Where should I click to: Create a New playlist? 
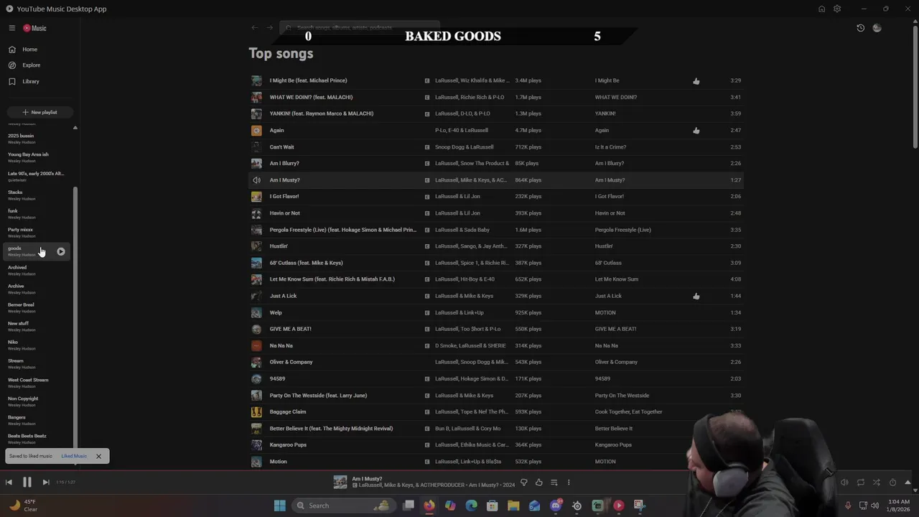click(x=39, y=112)
